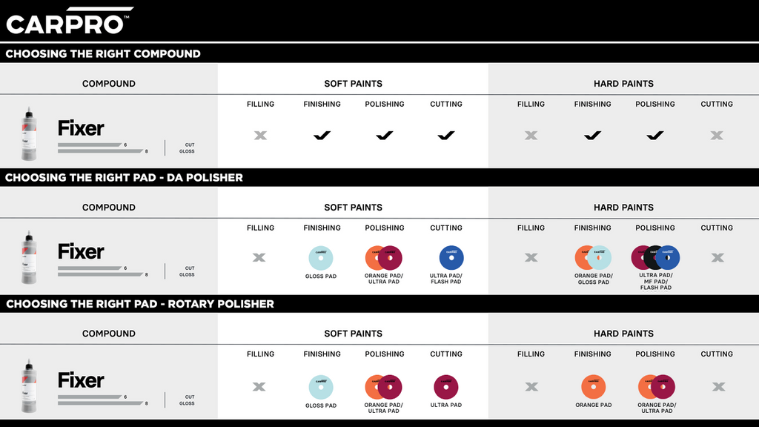Click the Ultra Pad/Flash Pad blue icon
The image size is (759, 427).
point(451,257)
